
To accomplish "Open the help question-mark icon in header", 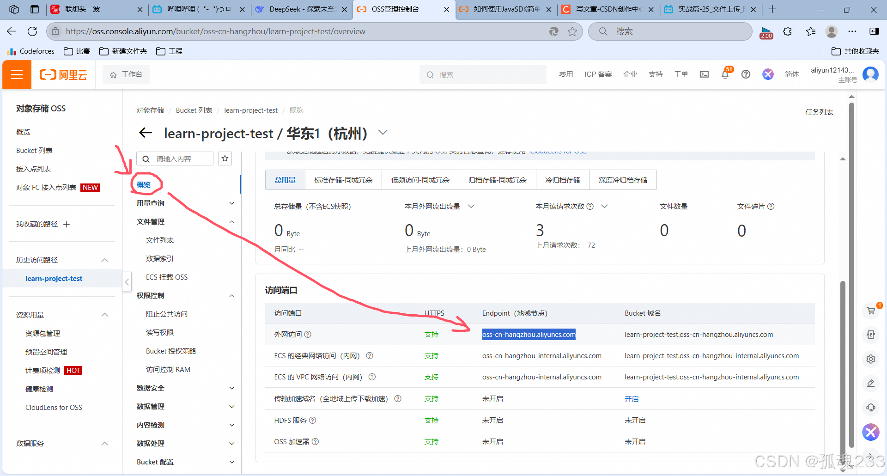I will click(746, 74).
